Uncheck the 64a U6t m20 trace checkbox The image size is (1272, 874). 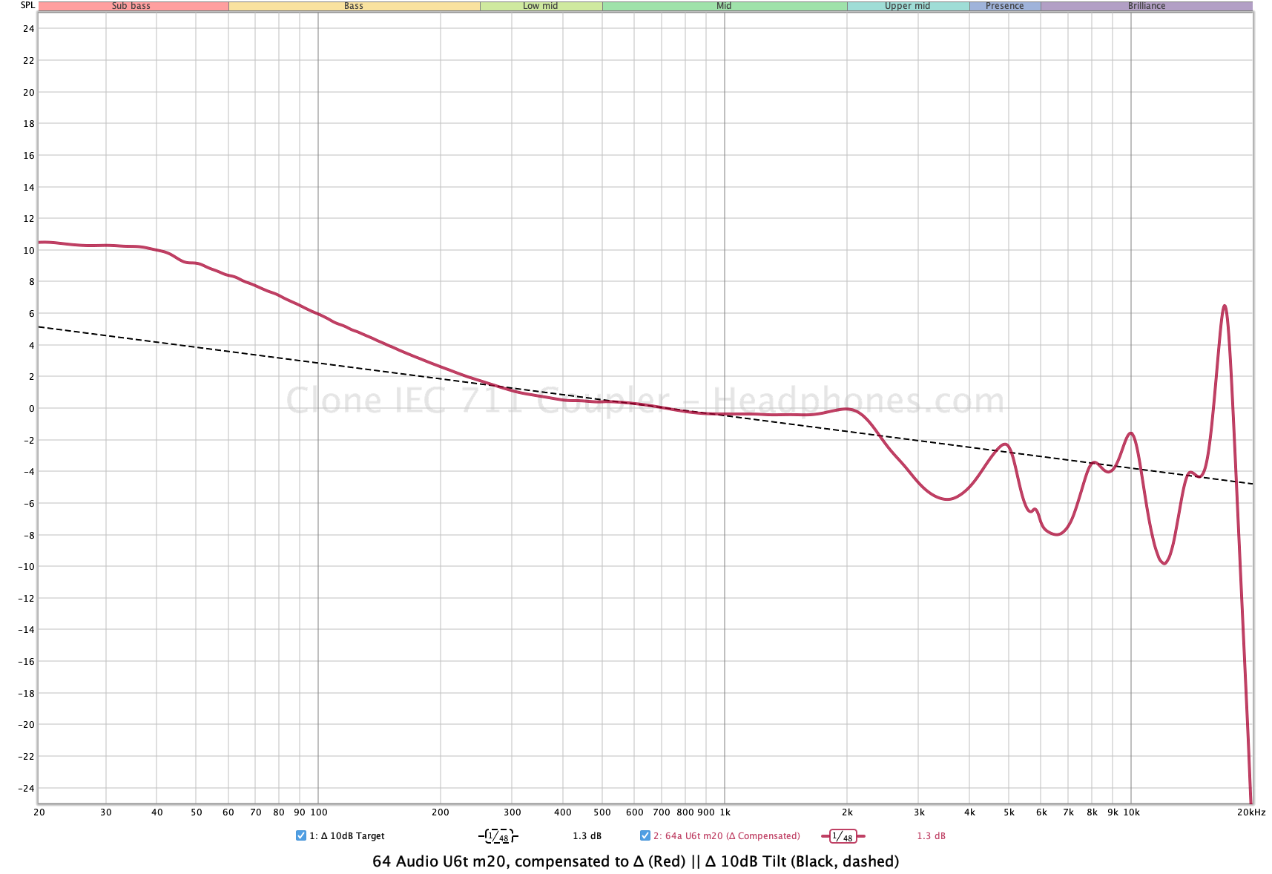[645, 835]
